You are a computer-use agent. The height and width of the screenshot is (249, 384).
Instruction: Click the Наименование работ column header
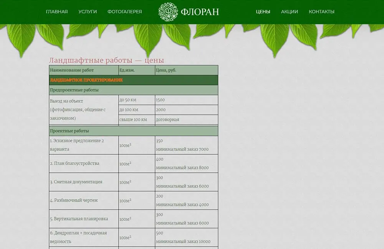72,70
